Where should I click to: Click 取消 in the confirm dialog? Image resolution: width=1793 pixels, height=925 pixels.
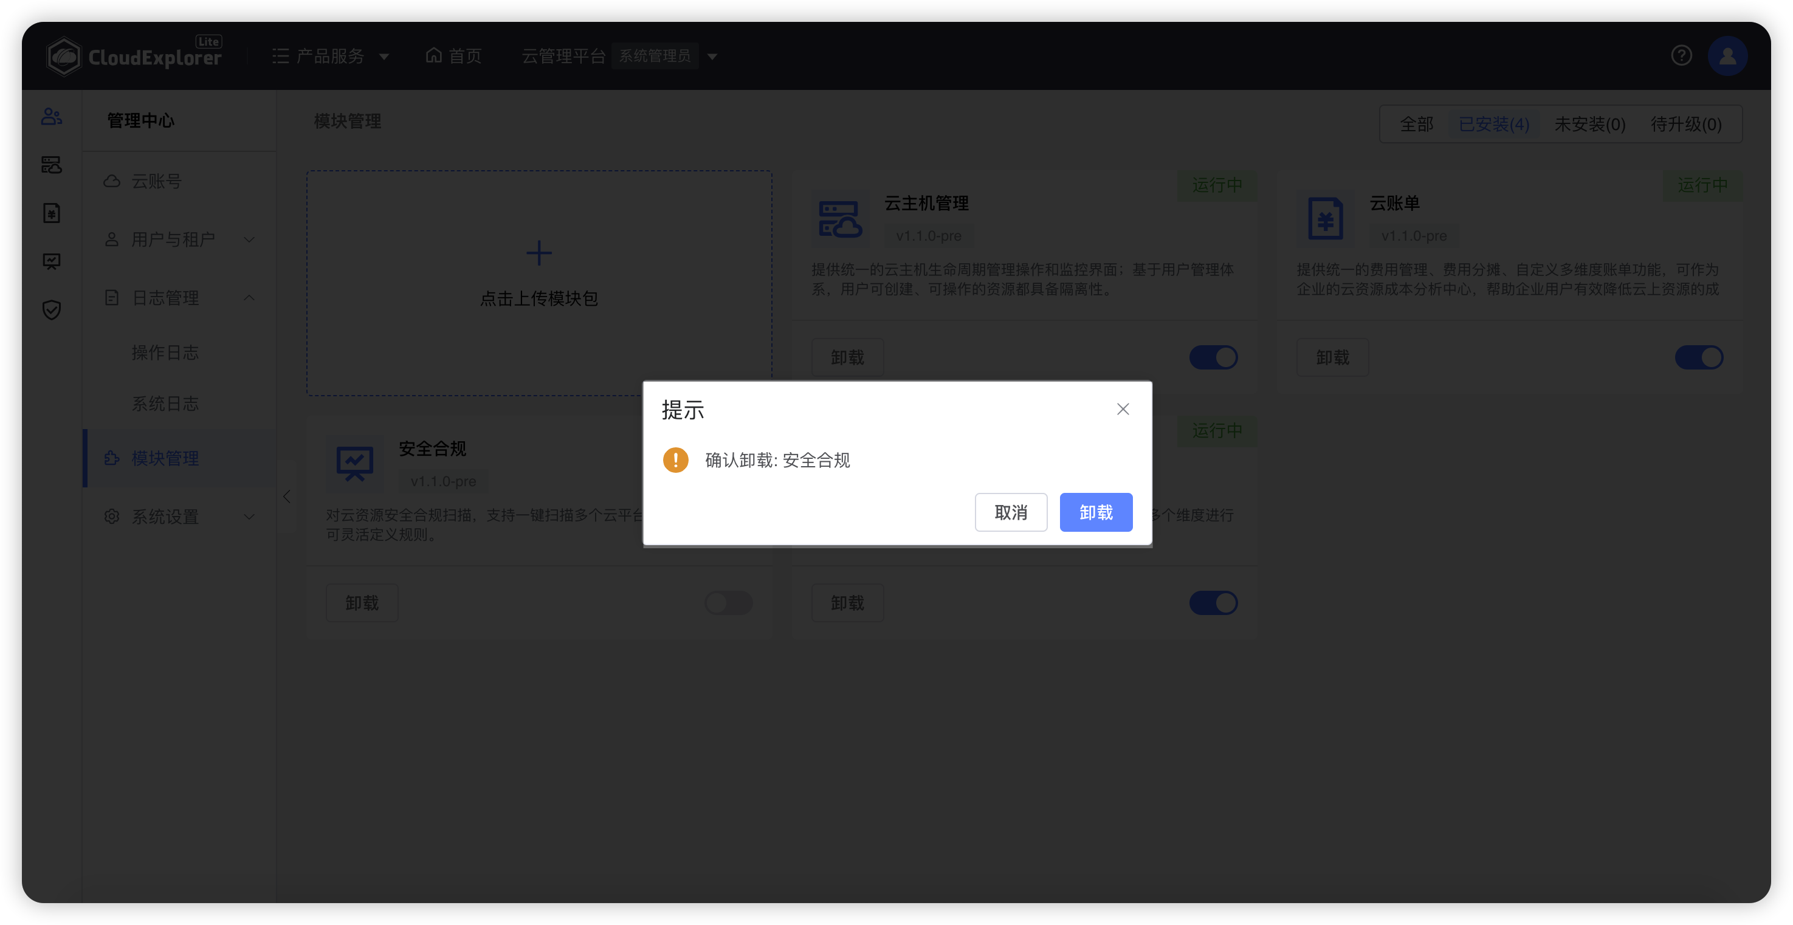point(1011,512)
